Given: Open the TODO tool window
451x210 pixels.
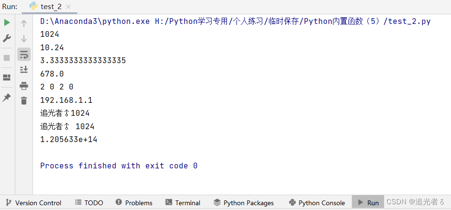Looking at the screenshot, I should (x=89, y=203).
